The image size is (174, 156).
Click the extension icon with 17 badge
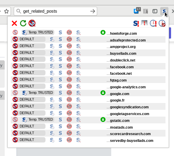coord(137,11)
